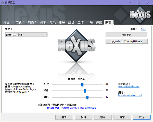The width and height of the screenshot is (153, 122).
Task: Open the 主題 tab
Action: pos(62,22)
